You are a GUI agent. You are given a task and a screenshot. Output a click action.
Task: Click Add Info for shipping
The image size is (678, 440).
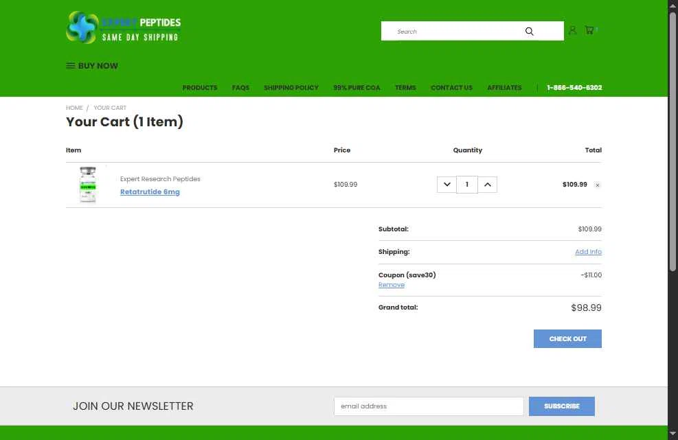588,251
